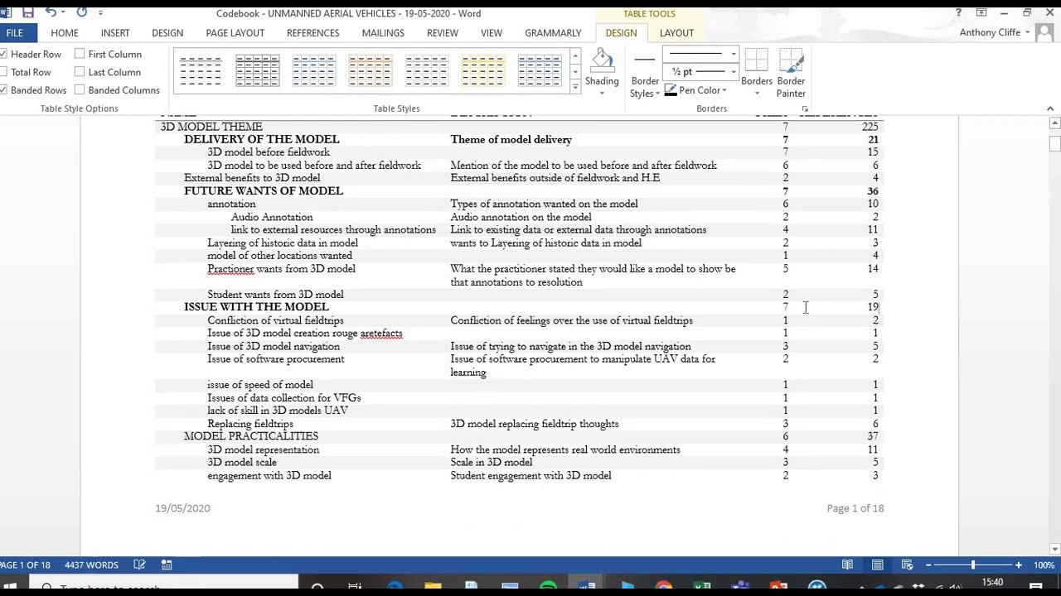
Task: Collapse the ribbon with the chevron
Action: click(x=1050, y=108)
